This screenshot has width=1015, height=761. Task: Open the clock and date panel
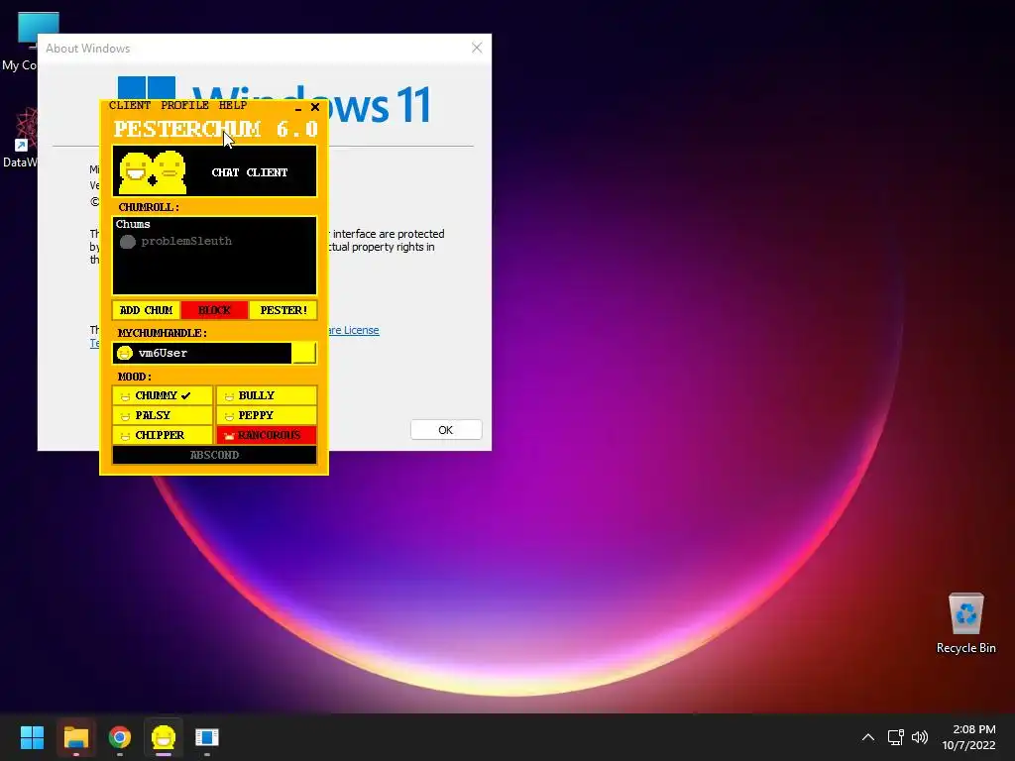pos(968,737)
